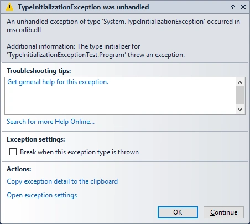Click empty area of troubleshooting tips list
This screenshot has width=250, height=224.
coord(120,101)
